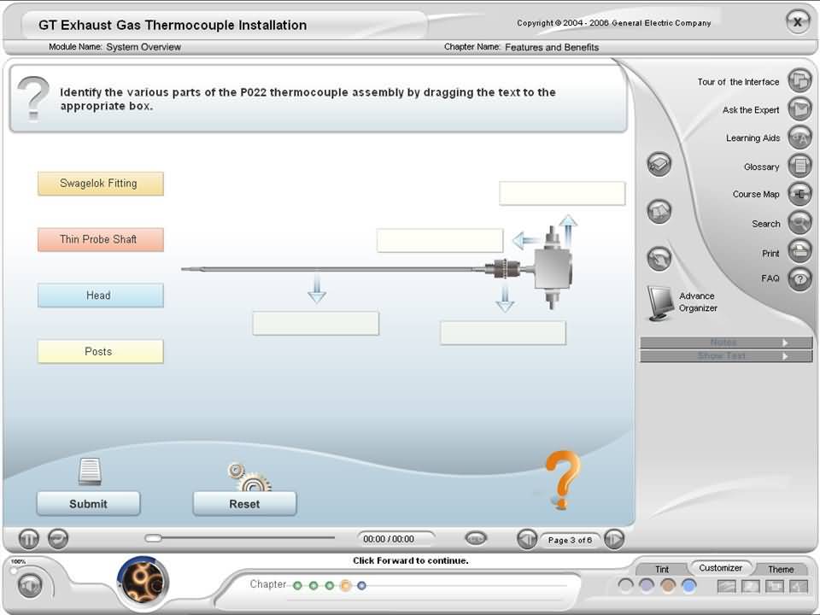Open the Course Map icon
820x615 pixels.
(799, 194)
